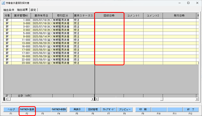Click the 発行日時 column header
This screenshot has height=116, width=202.
(x=179, y=16)
